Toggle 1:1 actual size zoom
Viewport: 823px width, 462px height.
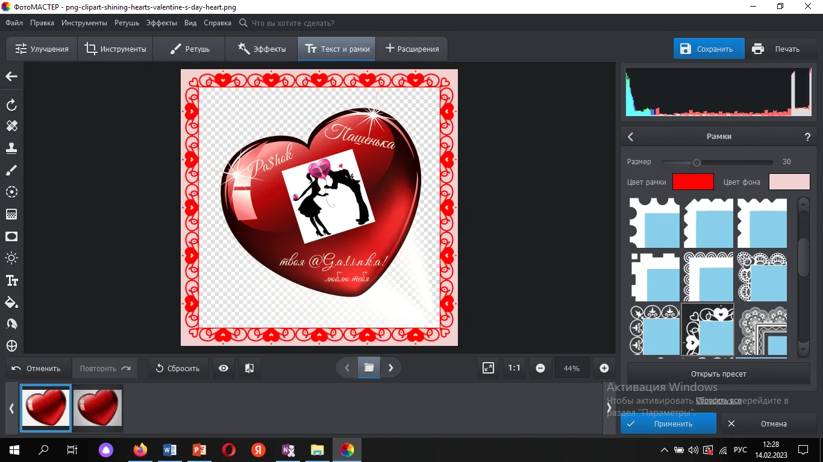coord(514,368)
